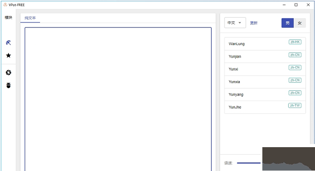The image size is (315, 171).
Task: Click the VPot-FREE app logo in the title bar
Action: [5, 4]
